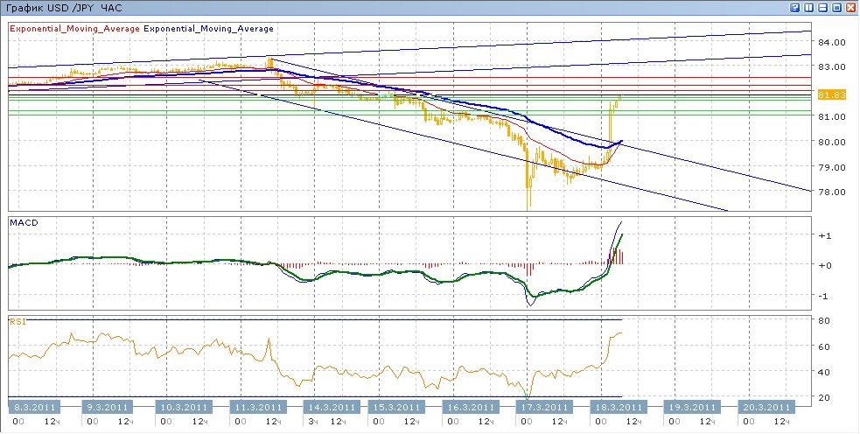Screen dimensions: 860x434
Task: Click the MACD indicator panel label
Action: [x=23, y=222]
